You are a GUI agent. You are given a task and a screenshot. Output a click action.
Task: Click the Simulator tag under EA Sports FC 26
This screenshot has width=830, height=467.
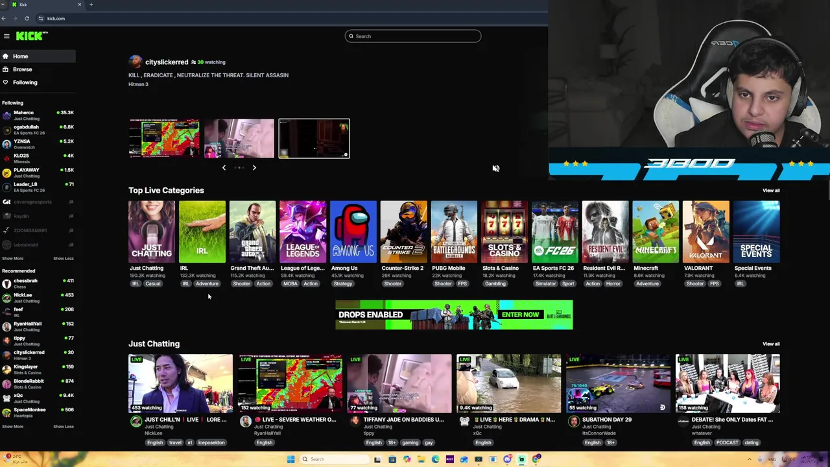(x=545, y=283)
